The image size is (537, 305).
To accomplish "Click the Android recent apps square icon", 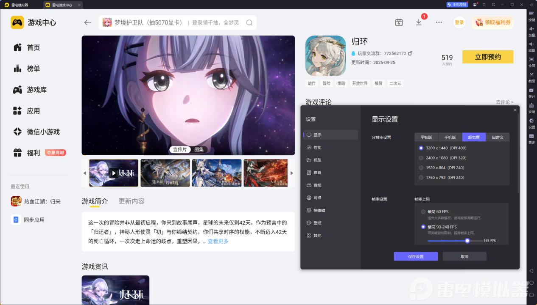I will tap(531, 295).
